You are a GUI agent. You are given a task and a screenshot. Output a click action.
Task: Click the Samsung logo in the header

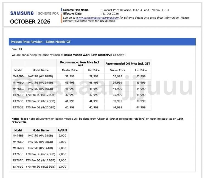point(22,13)
